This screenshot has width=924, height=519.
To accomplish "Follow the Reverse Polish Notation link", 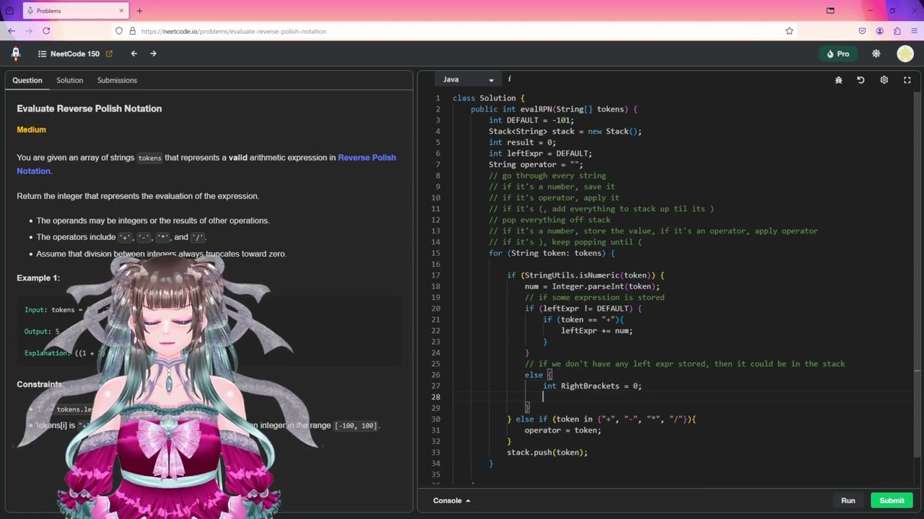I will [x=367, y=157].
